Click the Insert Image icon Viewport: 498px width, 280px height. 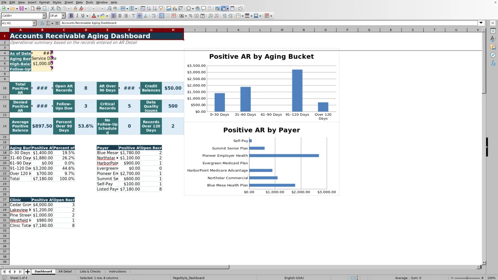[168, 8]
